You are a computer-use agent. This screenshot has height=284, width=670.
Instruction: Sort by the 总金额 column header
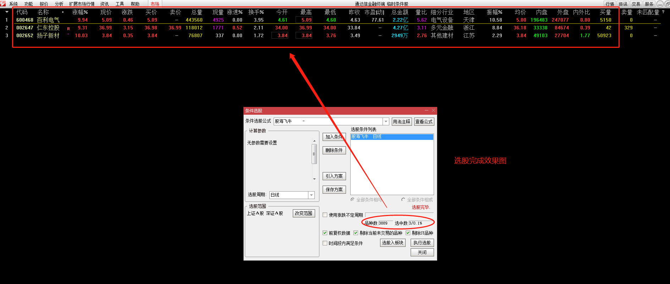click(x=400, y=12)
